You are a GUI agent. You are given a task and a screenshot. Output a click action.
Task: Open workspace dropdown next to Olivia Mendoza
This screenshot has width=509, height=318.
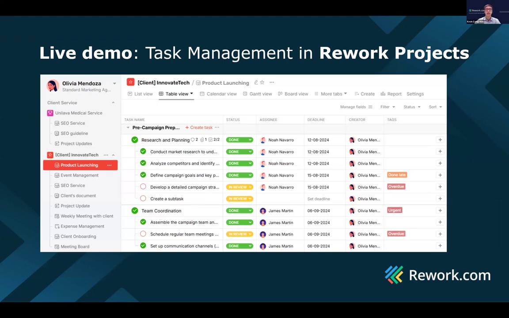tap(114, 83)
